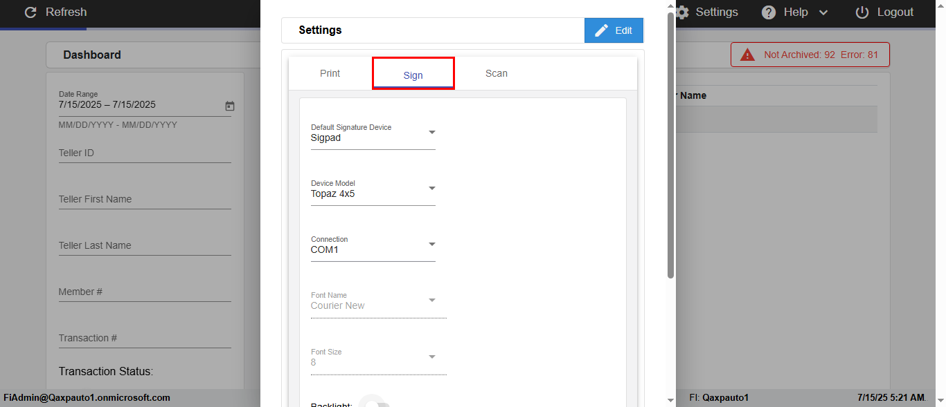The height and width of the screenshot is (407, 946).
Task: Click the Refresh label in header
Action: point(66,12)
